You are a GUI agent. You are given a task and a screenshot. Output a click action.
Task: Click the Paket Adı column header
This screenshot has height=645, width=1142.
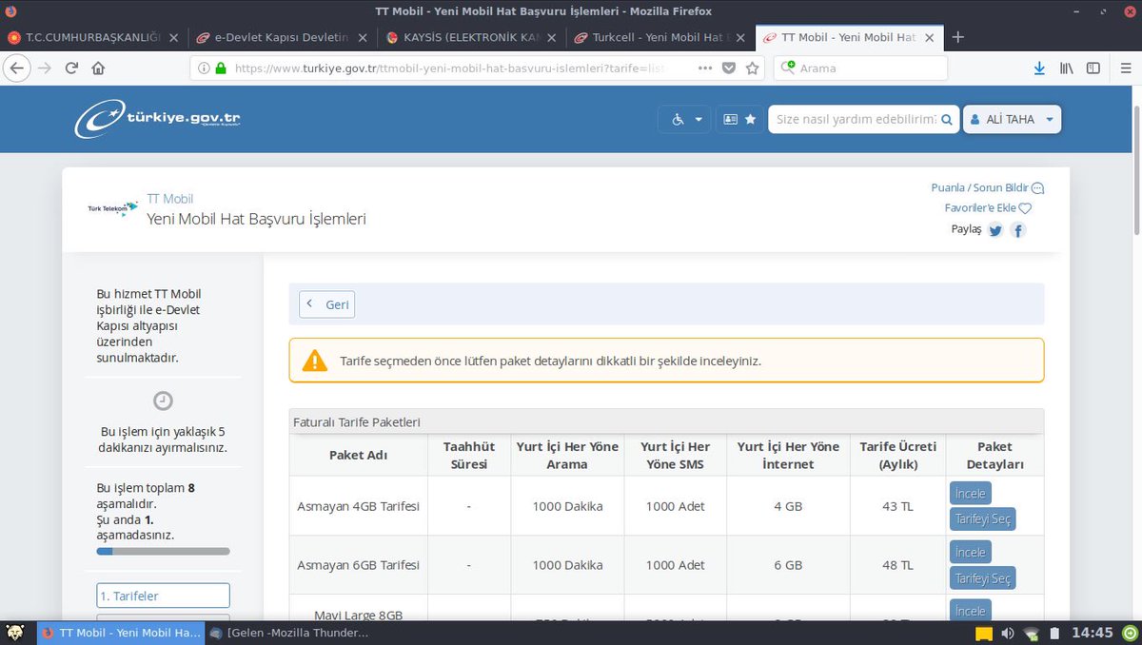click(359, 455)
